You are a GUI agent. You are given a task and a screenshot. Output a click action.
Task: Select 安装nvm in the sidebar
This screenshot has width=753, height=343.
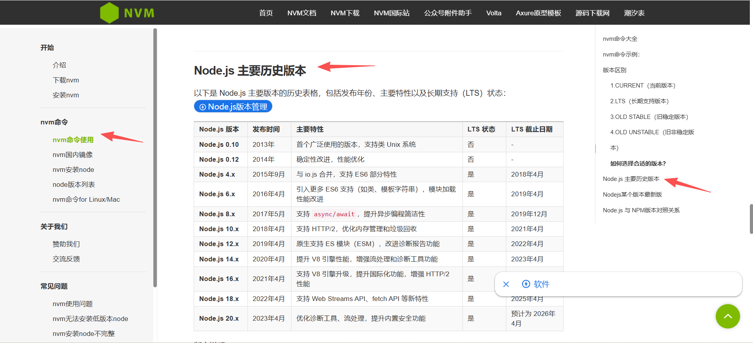click(66, 95)
